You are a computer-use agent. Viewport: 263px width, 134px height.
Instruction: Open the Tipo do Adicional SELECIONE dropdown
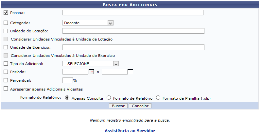91,64
